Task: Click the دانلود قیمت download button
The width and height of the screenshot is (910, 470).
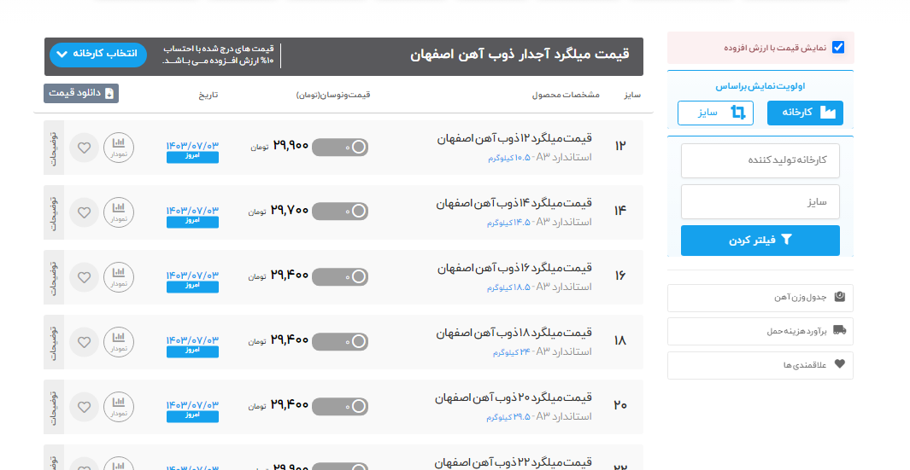Action: click(81, 93)
